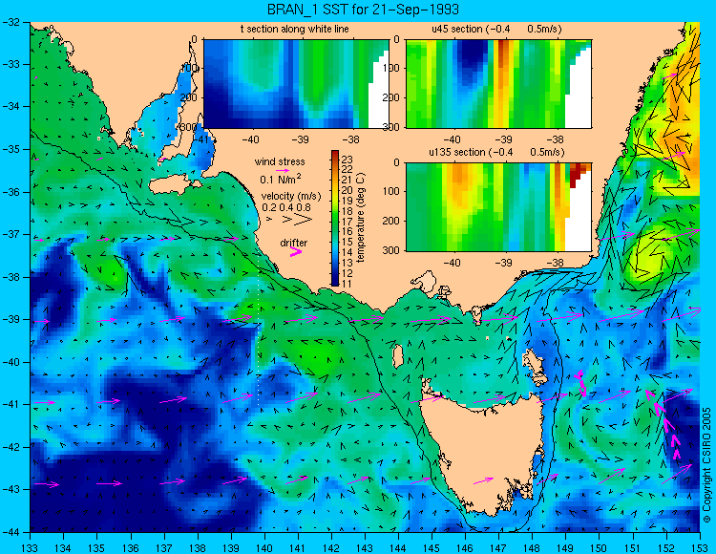This screenshot has height=554, width=716.
Task: Click the magenta wind stress arrow in legend
Action: point(283,170)
